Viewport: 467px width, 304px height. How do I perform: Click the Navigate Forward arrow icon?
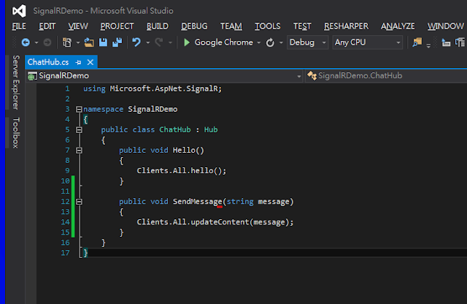click(47, 42)
